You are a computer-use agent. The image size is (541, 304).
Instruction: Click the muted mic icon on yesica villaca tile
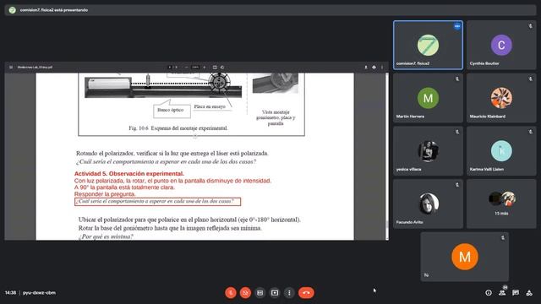(456, 132)
